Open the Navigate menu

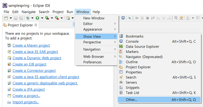coord(29,12)
